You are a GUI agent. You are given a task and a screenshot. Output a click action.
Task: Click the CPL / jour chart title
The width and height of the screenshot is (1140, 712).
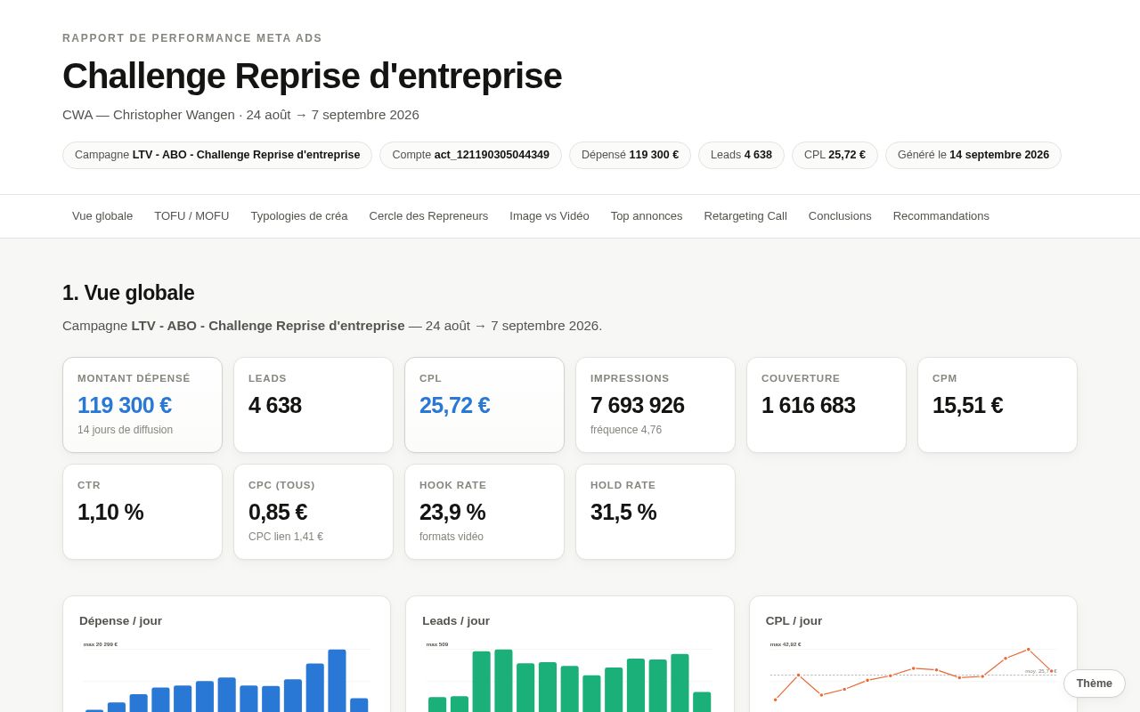(x=794, y=621)
